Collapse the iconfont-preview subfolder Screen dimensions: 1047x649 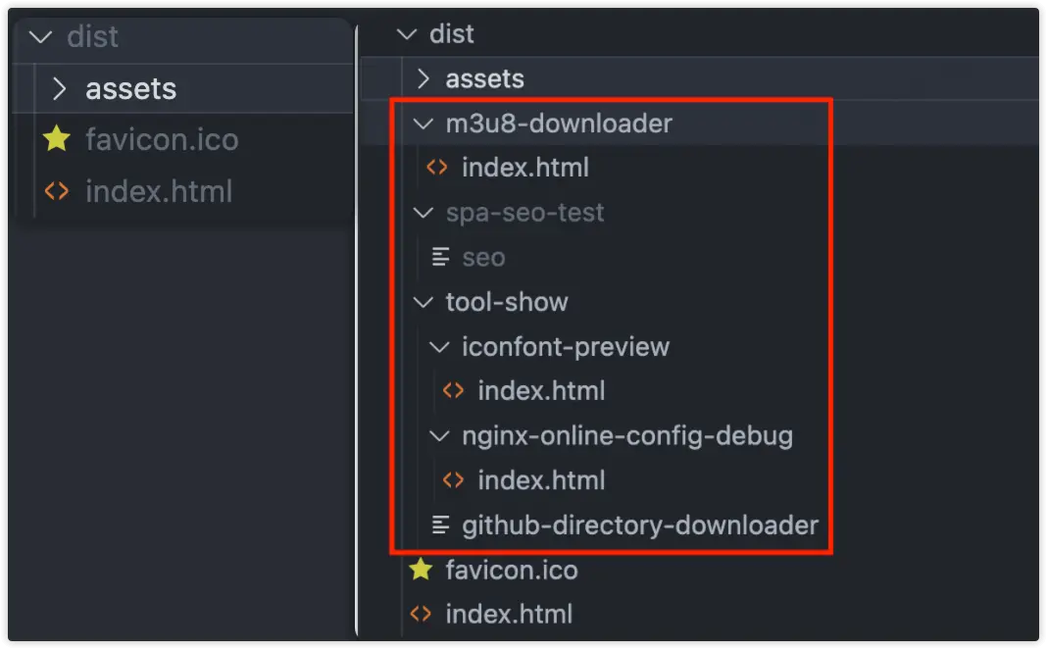pos(439,347)
